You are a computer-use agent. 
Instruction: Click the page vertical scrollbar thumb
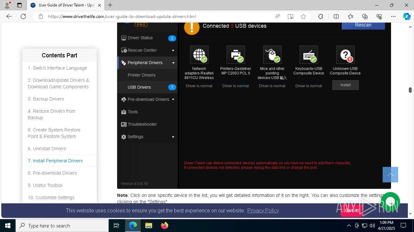pyautogui.click(x=410, y=90)
